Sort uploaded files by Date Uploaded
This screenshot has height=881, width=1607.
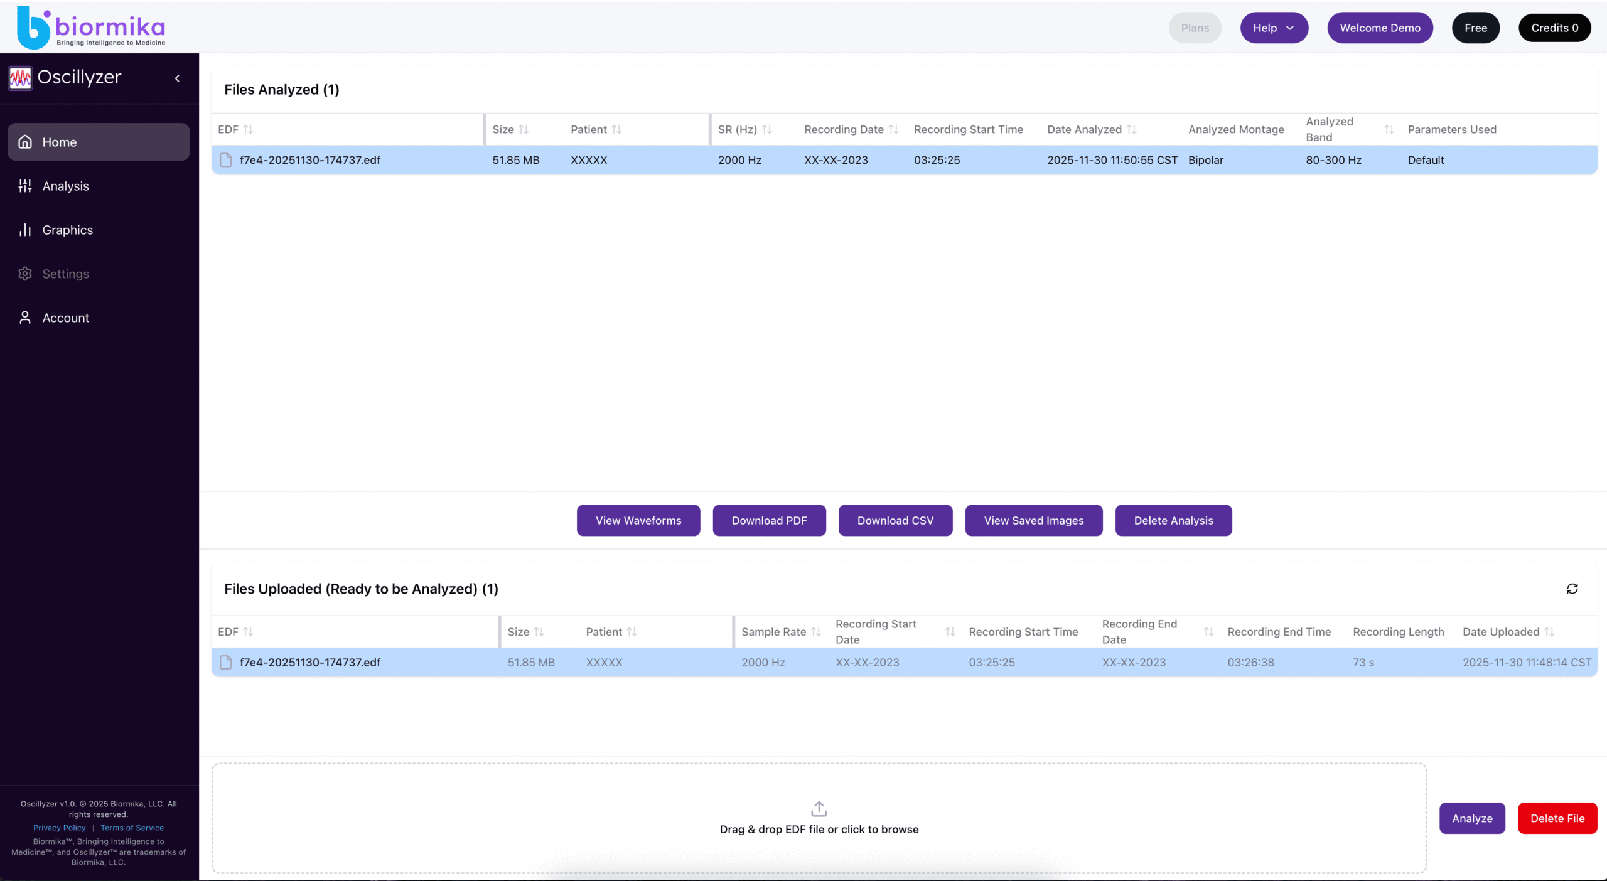click(x=1549, y=632)
